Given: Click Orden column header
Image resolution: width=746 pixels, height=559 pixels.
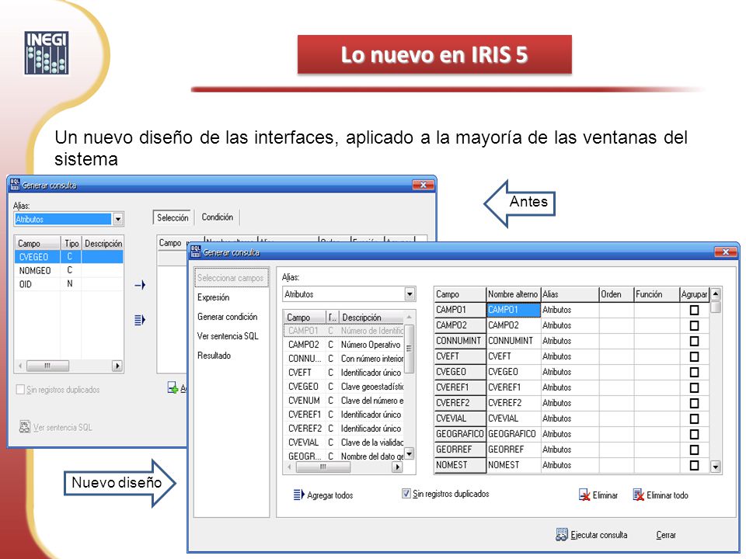Looking at the screenshot, I should point(616,294).
